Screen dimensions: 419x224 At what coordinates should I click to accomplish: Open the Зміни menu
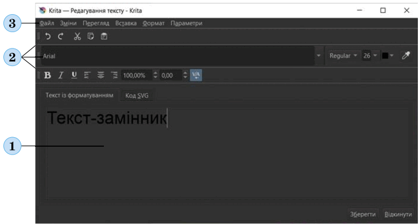point(68,24)
